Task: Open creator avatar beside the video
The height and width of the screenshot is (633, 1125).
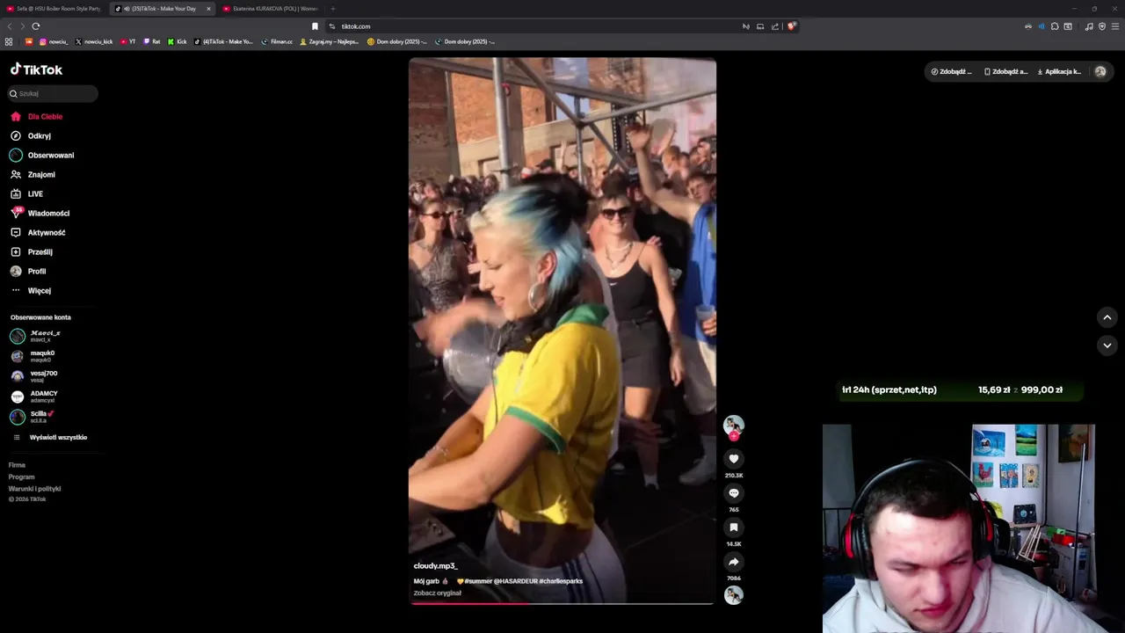Action: point(734,425)
